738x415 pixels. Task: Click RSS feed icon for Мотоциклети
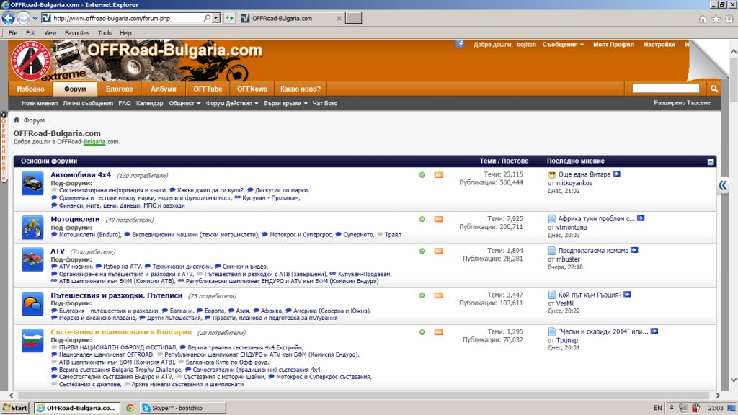click(x=438, y=219)
